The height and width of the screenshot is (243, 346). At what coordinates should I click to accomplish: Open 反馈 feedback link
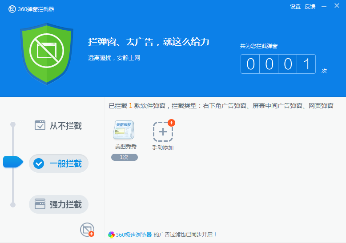point(310,7)
